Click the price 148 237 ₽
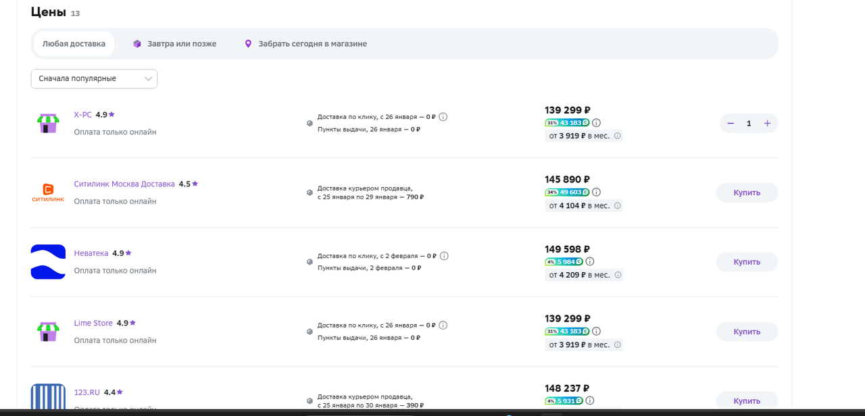Screen dimensions: 865x416 point(568,388)
